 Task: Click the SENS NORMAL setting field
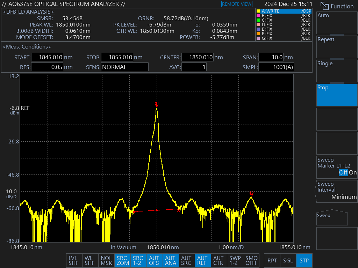tap(125, 67)
